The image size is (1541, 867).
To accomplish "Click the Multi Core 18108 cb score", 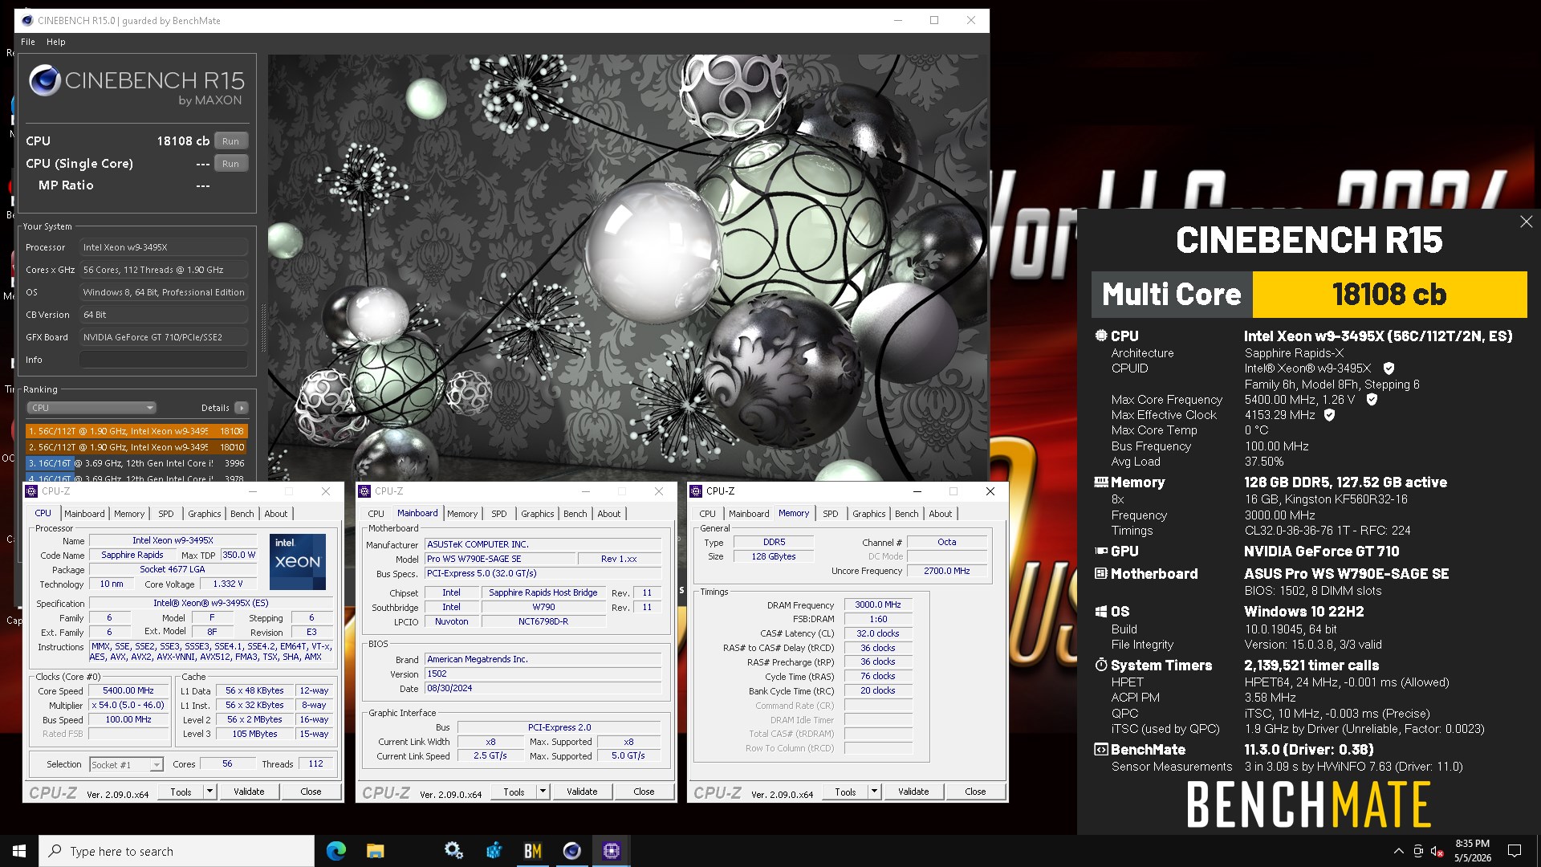I will 1389,295.
